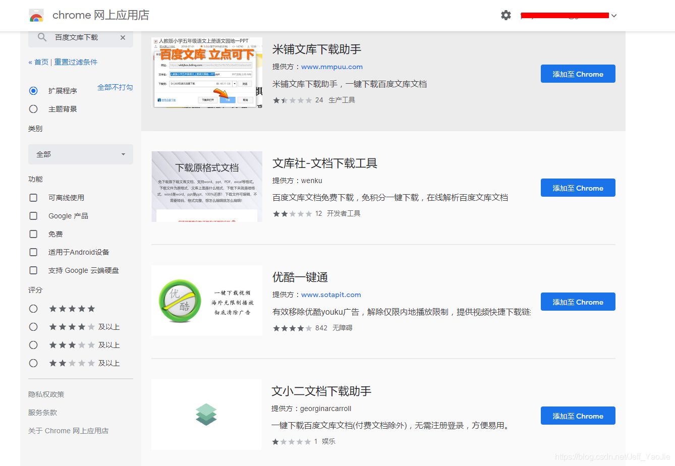The image size is (675, 466).
Task: Select the three stars 及以上 radio button
Action: (x=33, y=345)
